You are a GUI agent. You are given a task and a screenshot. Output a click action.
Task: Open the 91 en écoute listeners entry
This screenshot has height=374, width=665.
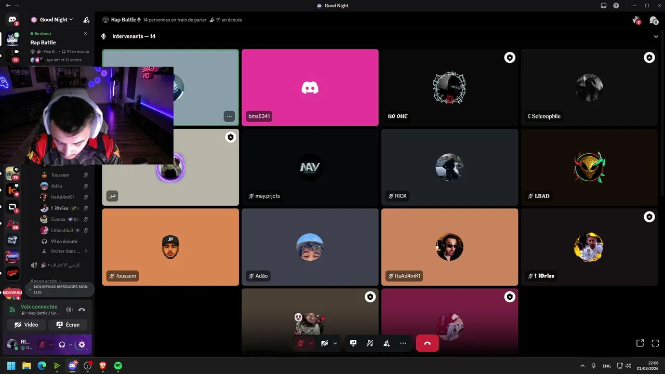point(64,242)
